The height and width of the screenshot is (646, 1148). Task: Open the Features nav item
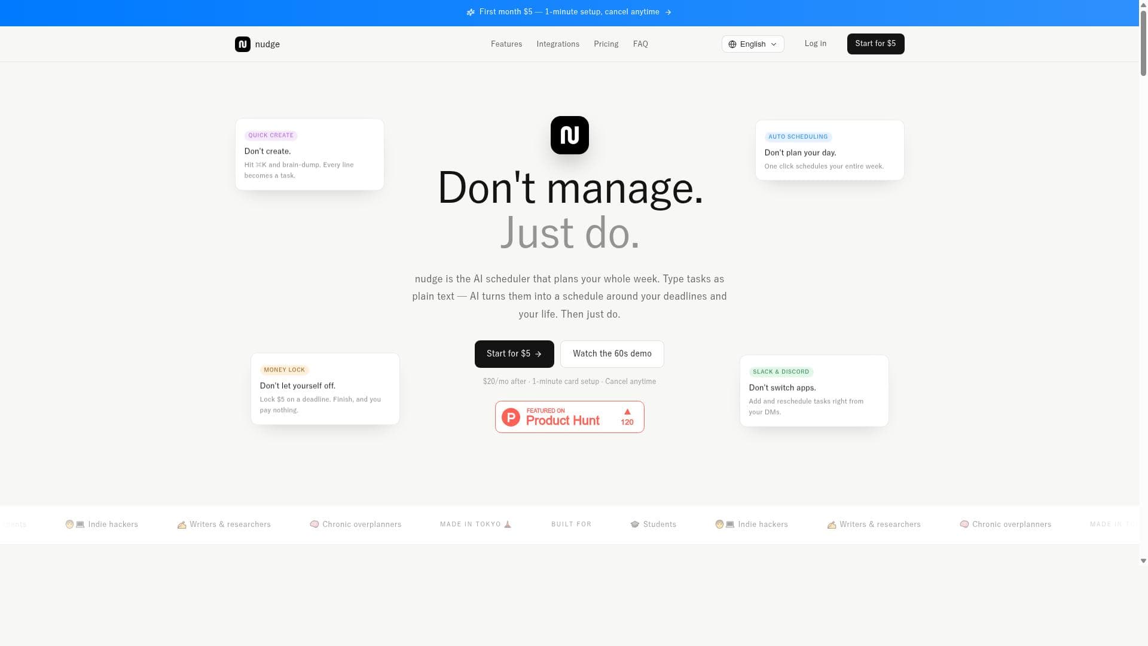506,44
